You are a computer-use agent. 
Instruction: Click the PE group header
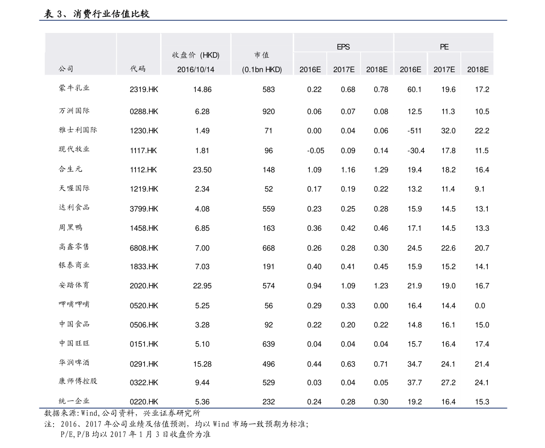point(444,47)
